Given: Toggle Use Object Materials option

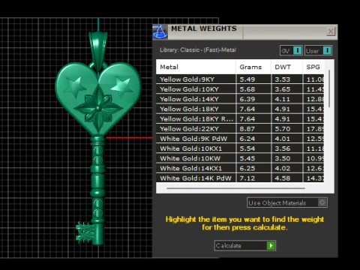Looking at the screenshot, I should tap(287, 202).
